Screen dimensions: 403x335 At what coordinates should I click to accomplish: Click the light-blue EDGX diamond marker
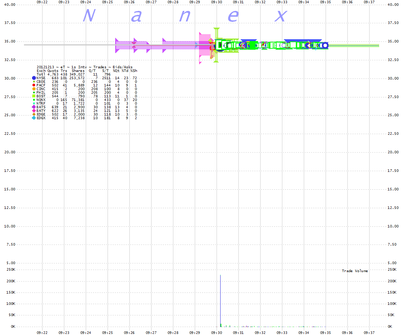click(34, 118)
